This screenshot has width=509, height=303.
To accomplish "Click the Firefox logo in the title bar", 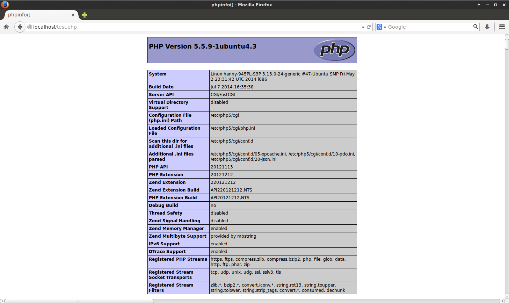I will (x=5, y=5).
